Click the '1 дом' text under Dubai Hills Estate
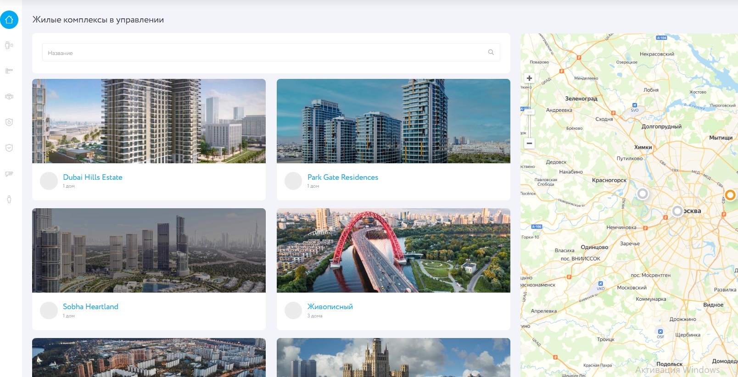Screen dimensions: 738x377 69,186
